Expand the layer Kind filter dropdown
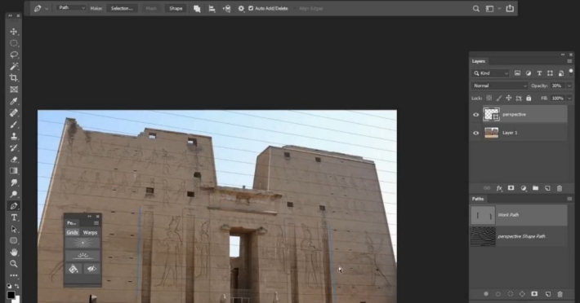 (490, 73)
